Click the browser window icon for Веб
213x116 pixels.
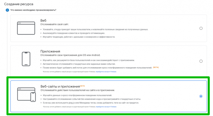coord(26,28)
